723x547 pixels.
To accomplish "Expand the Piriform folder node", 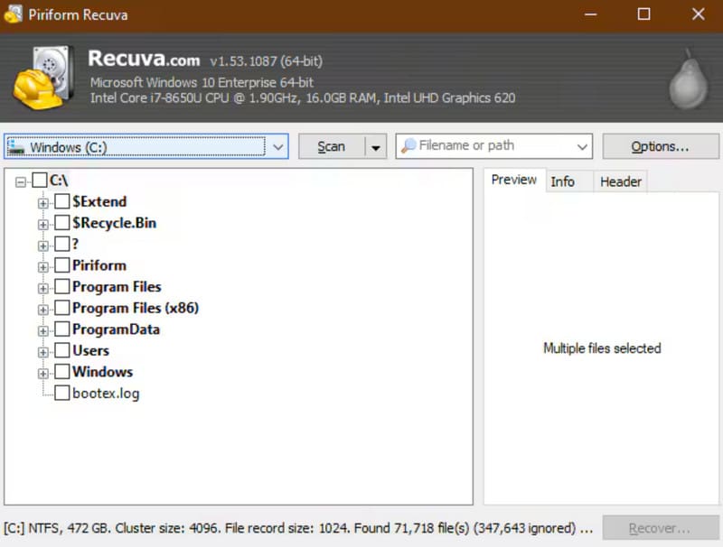I will pos(42,267).
